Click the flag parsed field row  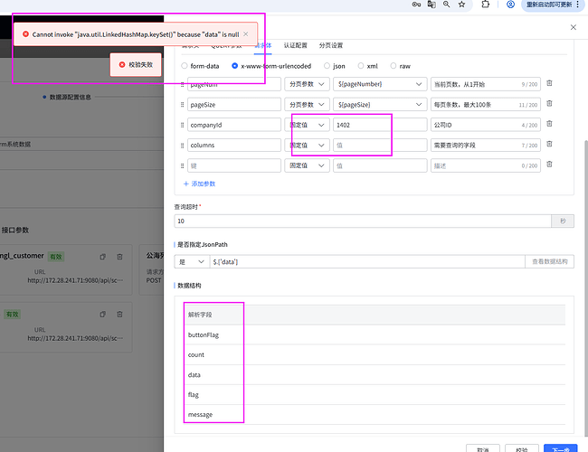point(375,395)
